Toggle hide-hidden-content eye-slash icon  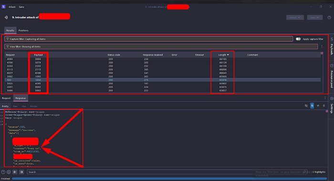point(306,106)
